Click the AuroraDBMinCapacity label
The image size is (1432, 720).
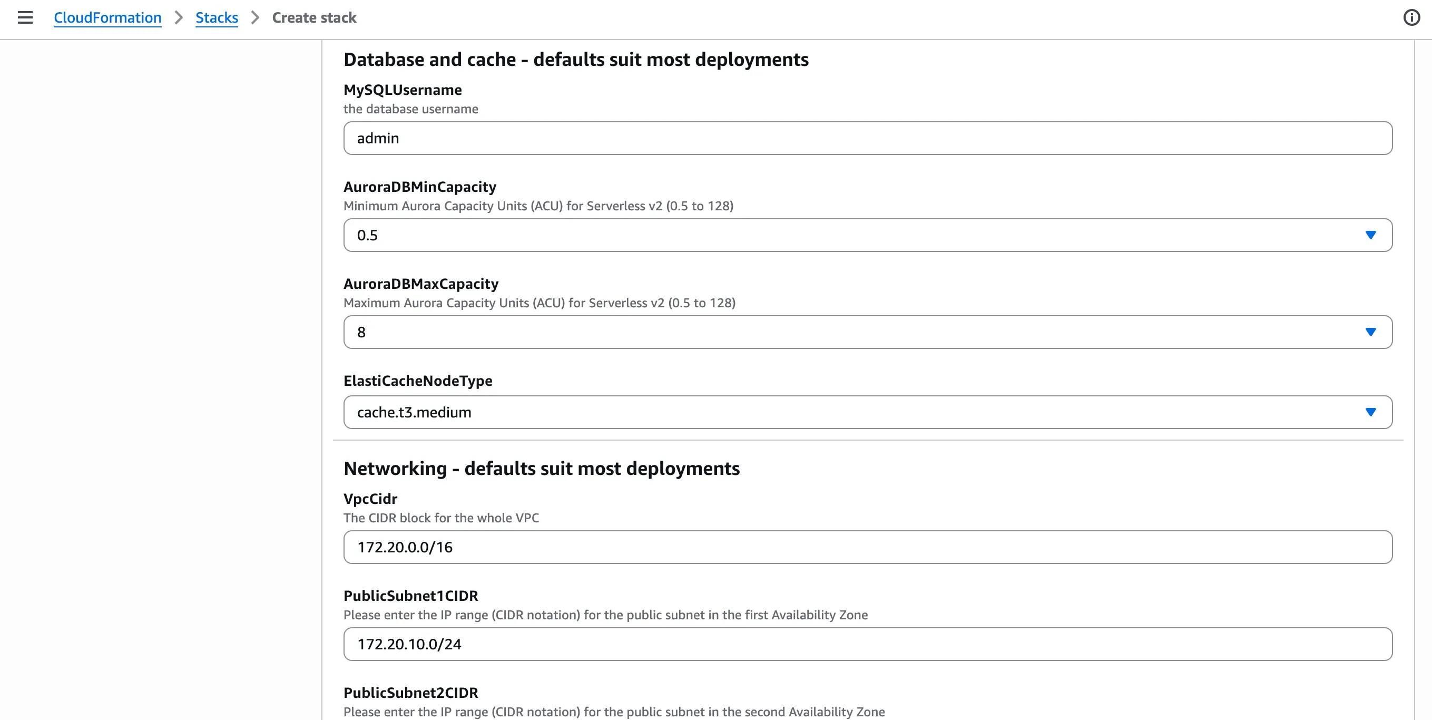[420, 187]
